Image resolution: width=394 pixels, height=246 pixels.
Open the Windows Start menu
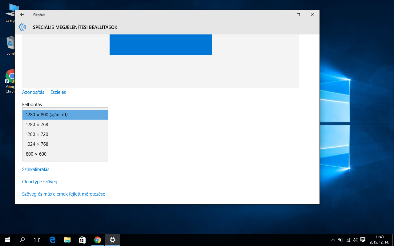click(x=7, y=240)
